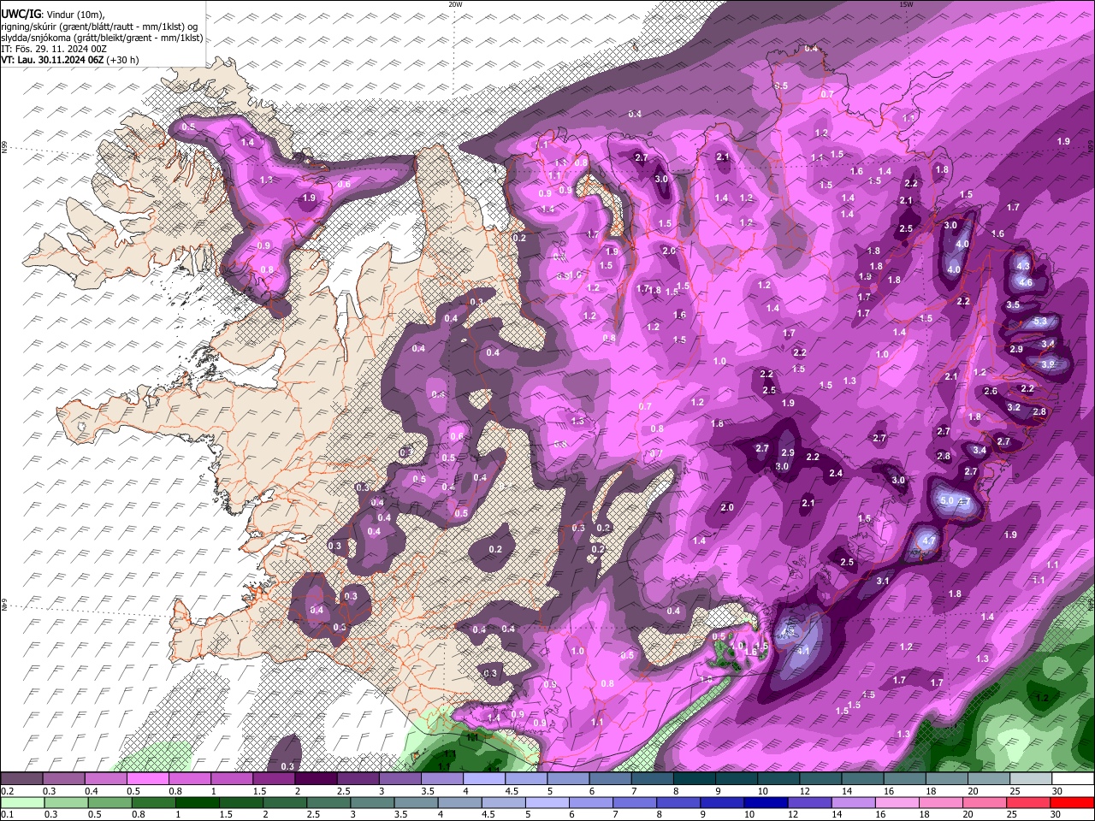Select the dark green rain swatch between 1 and 1.5
Image resolution: width=1095 pixels, height=821 pixels.
pos(198,802)
